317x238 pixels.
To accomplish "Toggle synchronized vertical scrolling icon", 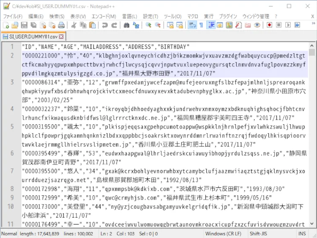I will pos(170,25).
